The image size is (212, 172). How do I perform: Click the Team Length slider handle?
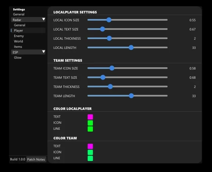point(131,96)
